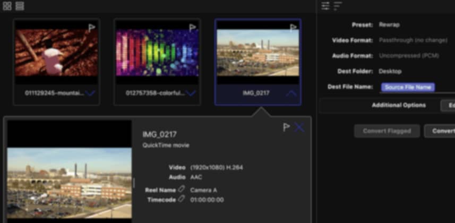This screenshot has width=455, height=223.
Task: Click the 012757358-colorful file name
Action: click(155, 93)
